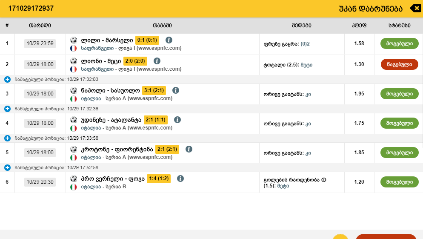Select the 10/29 23:59 date chip
Screen dimensions: 423x239
pos(40,43)
